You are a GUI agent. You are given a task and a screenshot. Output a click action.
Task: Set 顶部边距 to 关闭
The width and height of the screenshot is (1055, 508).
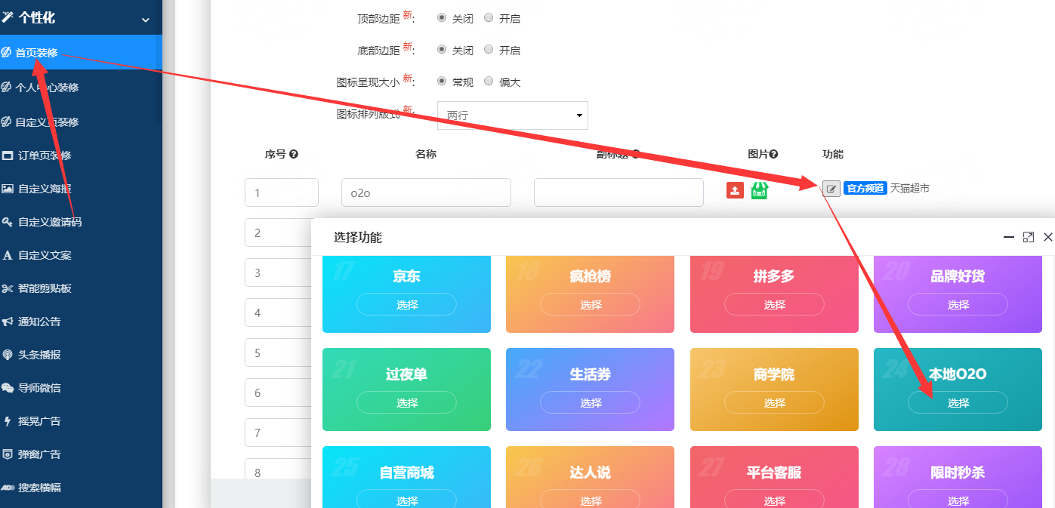pyautogui.click(x=442, y=18)
